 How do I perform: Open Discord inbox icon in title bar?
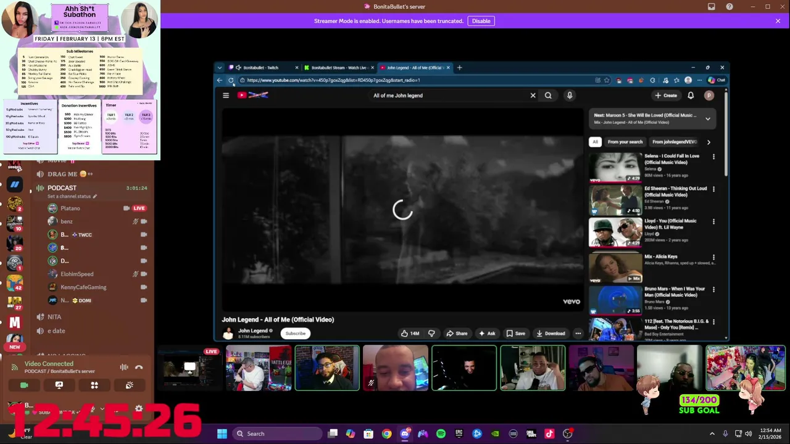[712, 7]
